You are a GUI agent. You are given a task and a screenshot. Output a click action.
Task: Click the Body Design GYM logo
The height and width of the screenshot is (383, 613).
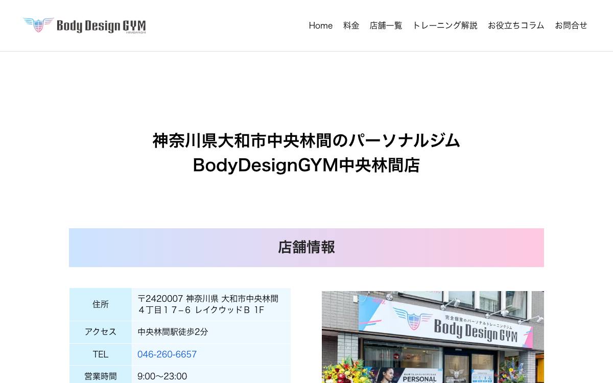click(x=84, y=26)
